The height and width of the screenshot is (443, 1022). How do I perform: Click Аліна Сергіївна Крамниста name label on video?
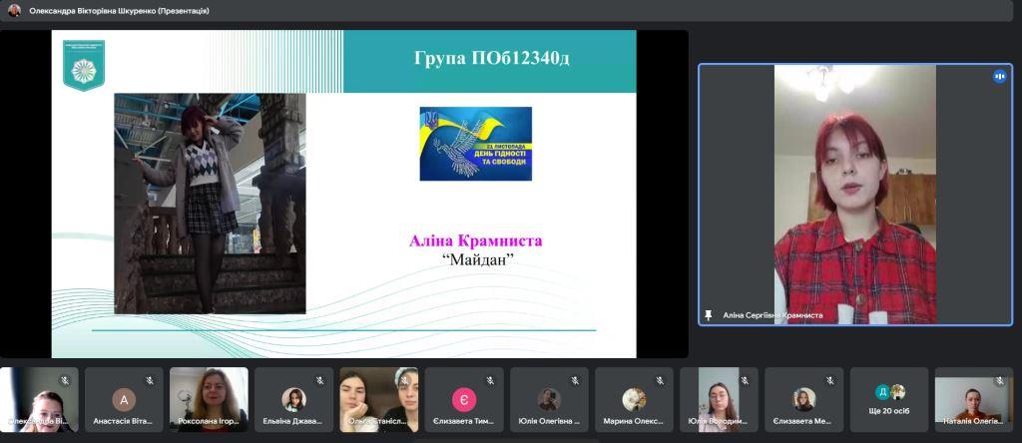click(772, 315)
